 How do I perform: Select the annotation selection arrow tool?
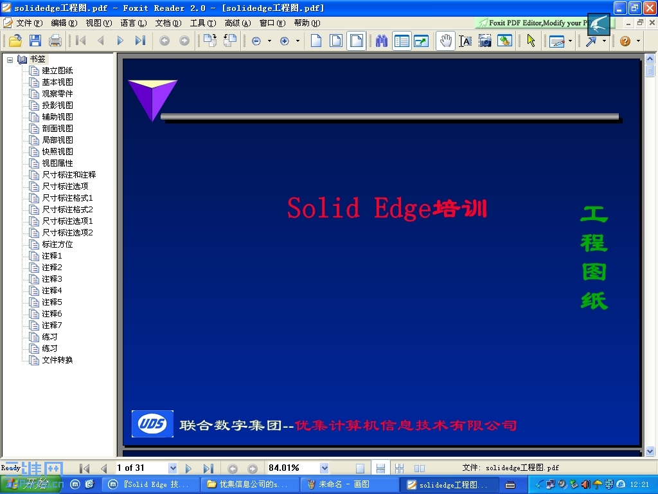pyautogui.click(x=531, y=41)
